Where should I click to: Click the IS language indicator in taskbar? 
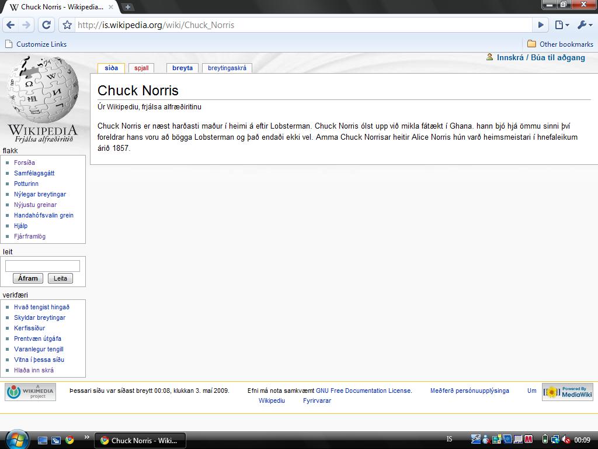[449, 439]
